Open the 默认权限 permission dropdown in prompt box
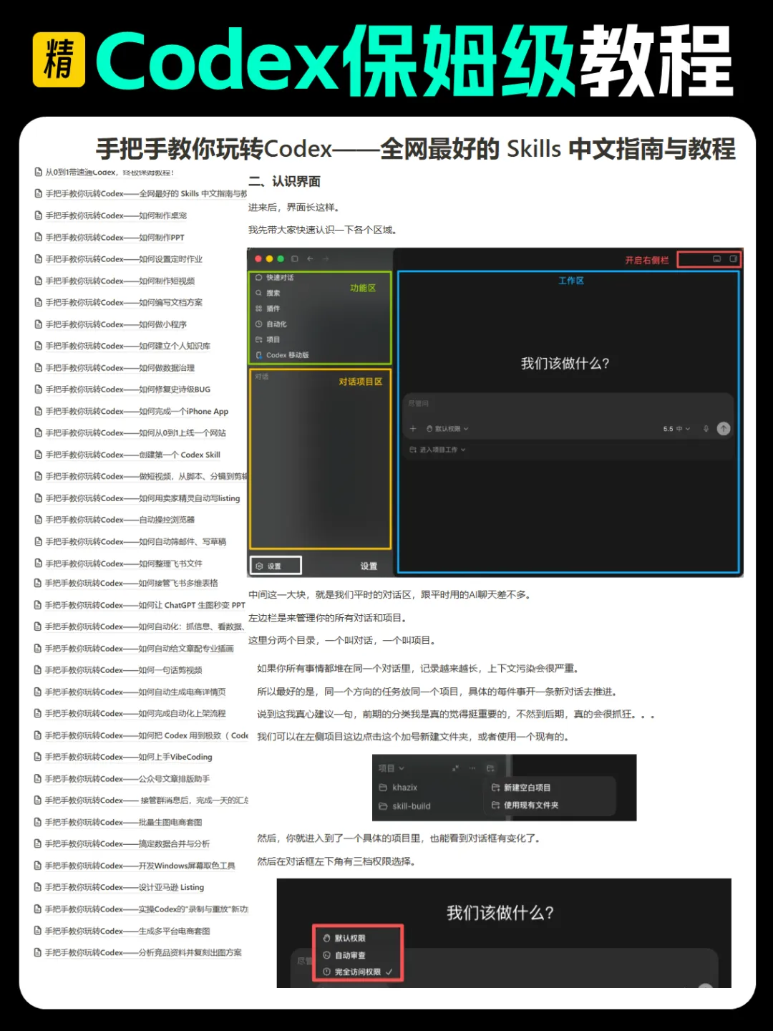The width and height of the screenshot is (773, 1031). click(447, 429)
